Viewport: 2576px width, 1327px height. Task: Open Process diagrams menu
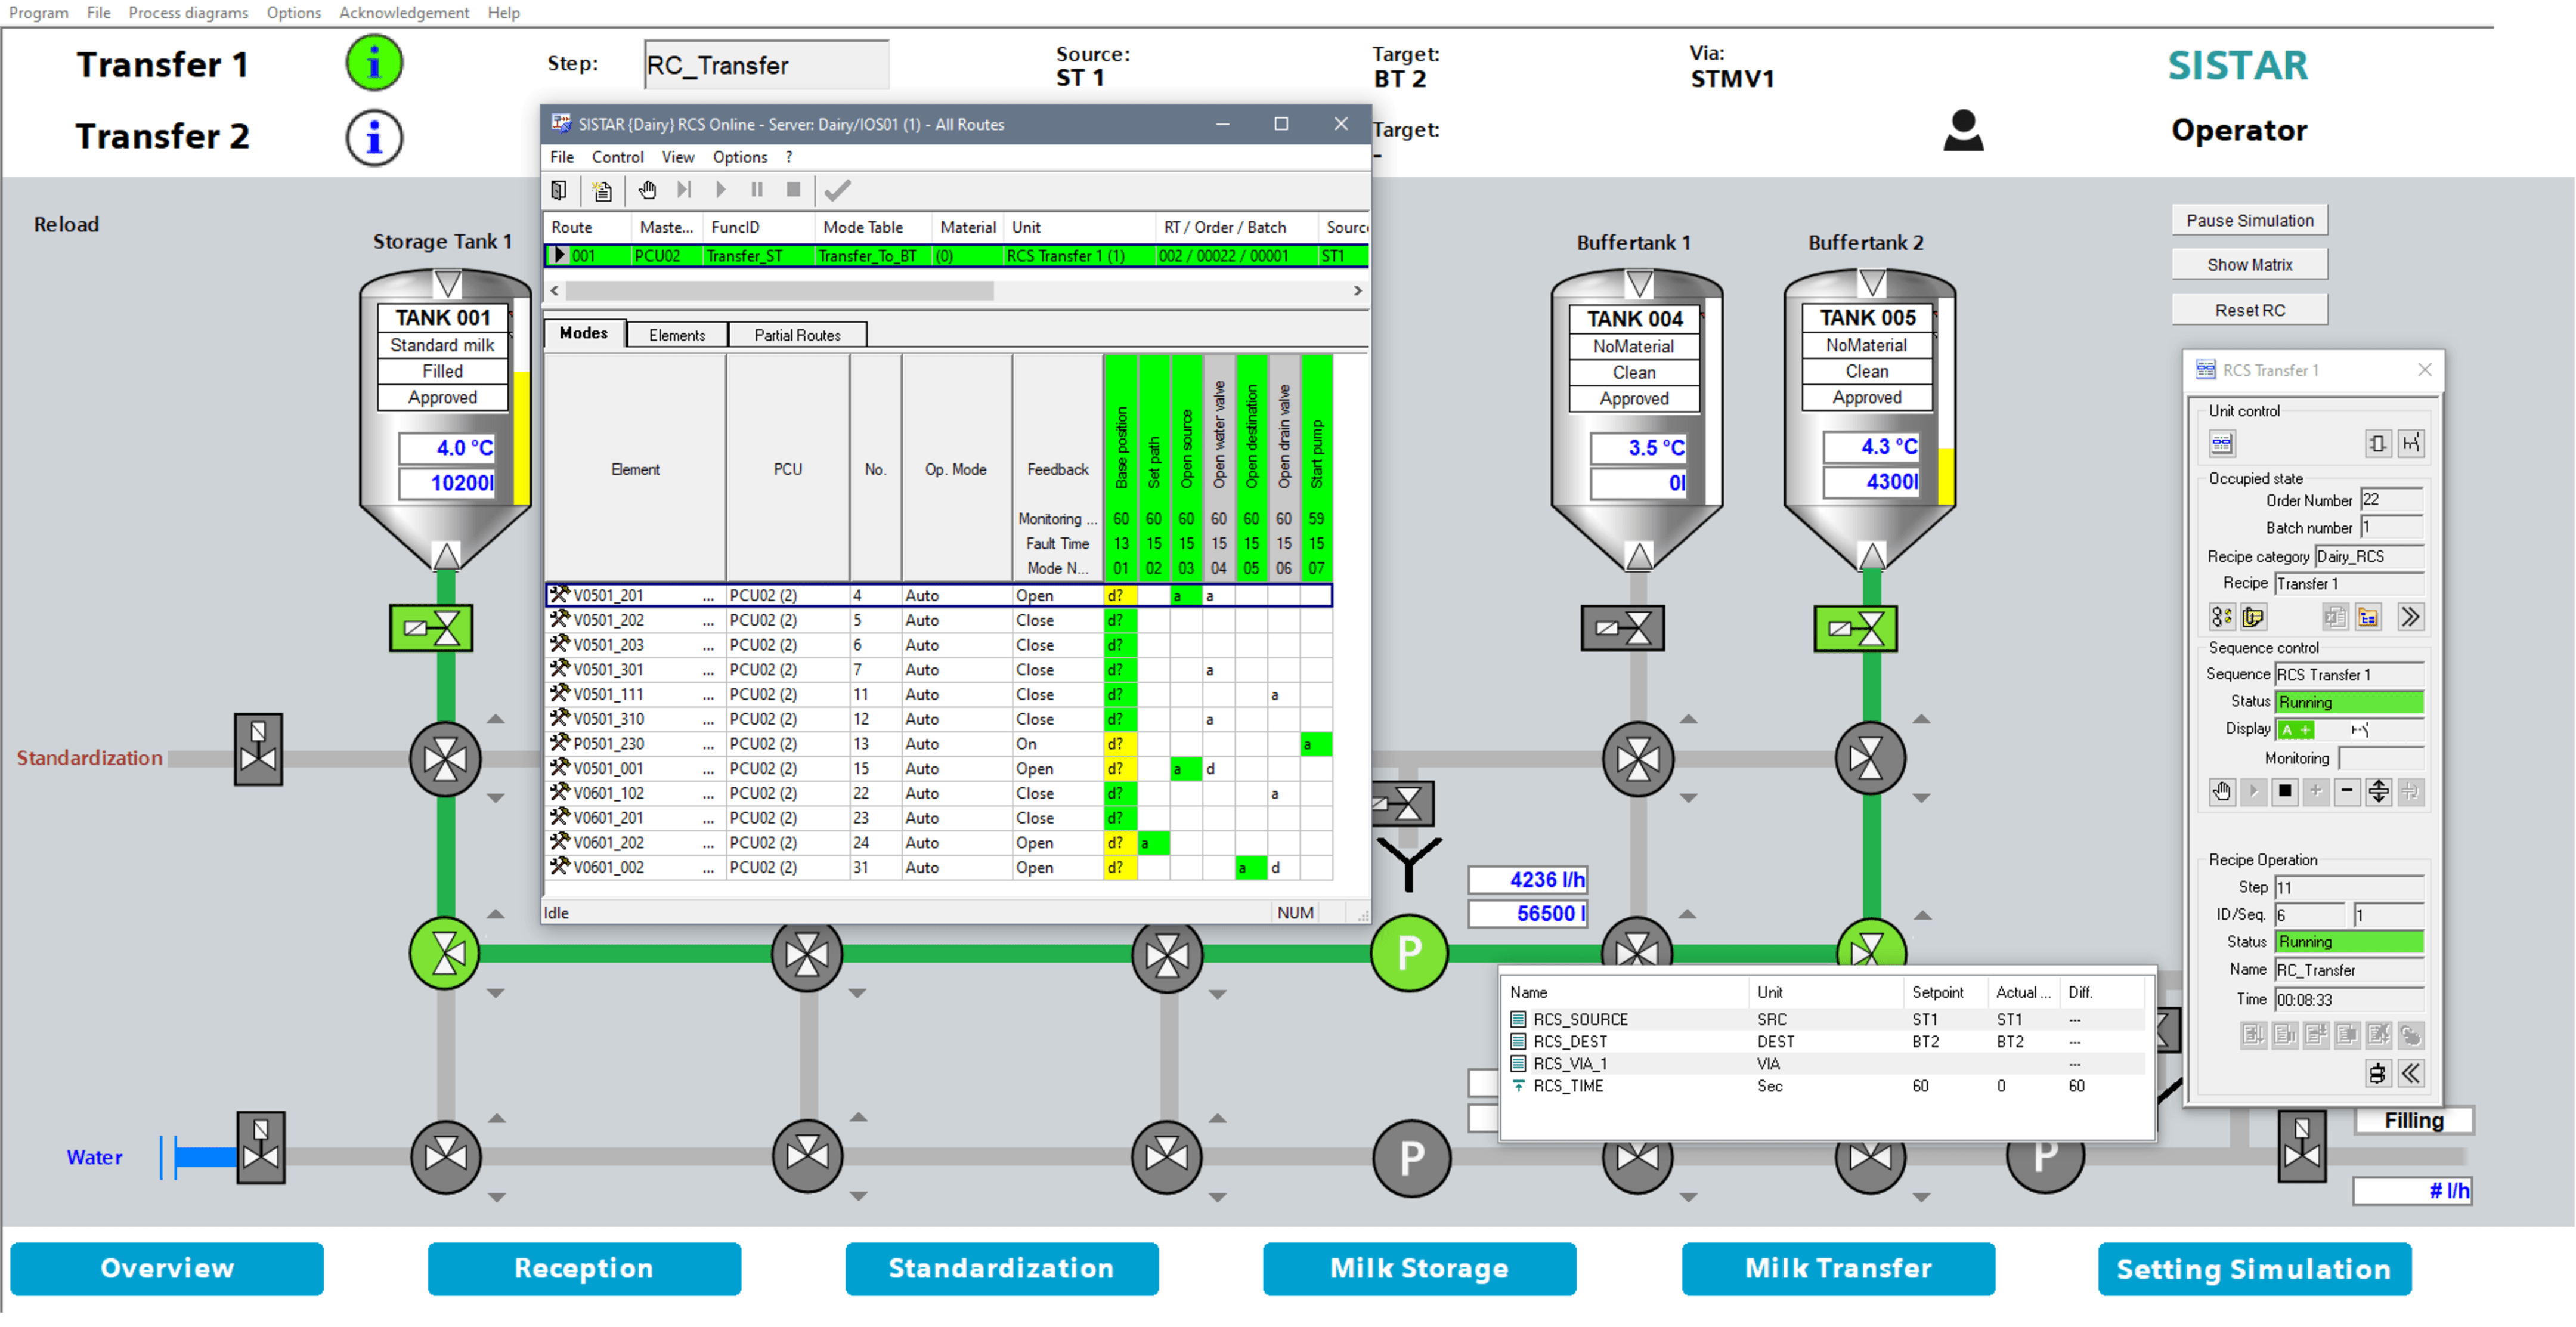click(x=188, y=13)
